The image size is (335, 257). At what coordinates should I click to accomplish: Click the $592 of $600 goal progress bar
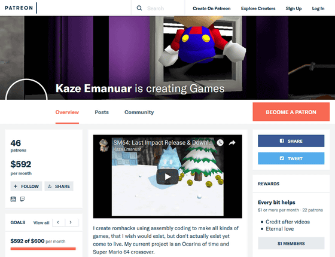click(x=43, y=249)
